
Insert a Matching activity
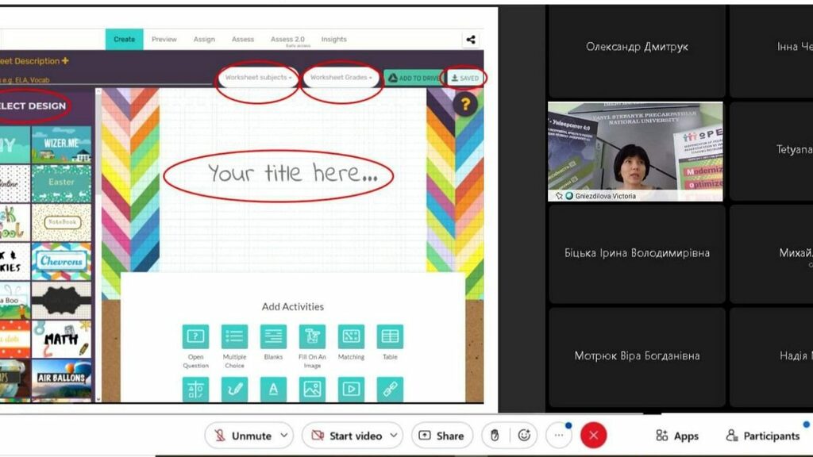click(351, 336)
